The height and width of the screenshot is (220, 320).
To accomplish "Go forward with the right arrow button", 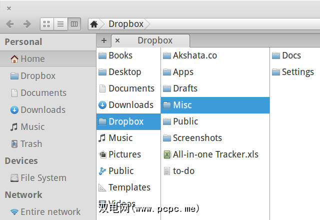I will 27,24.
